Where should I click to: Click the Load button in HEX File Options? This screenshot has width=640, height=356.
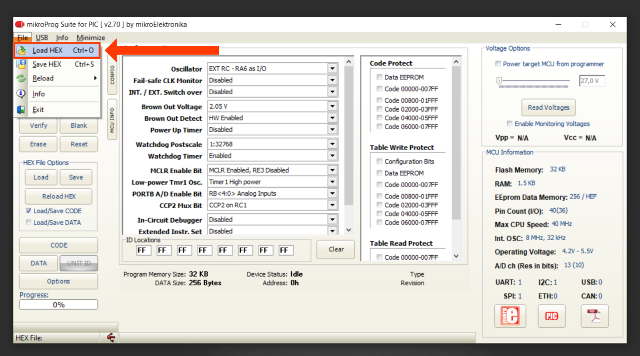(41, 177)
